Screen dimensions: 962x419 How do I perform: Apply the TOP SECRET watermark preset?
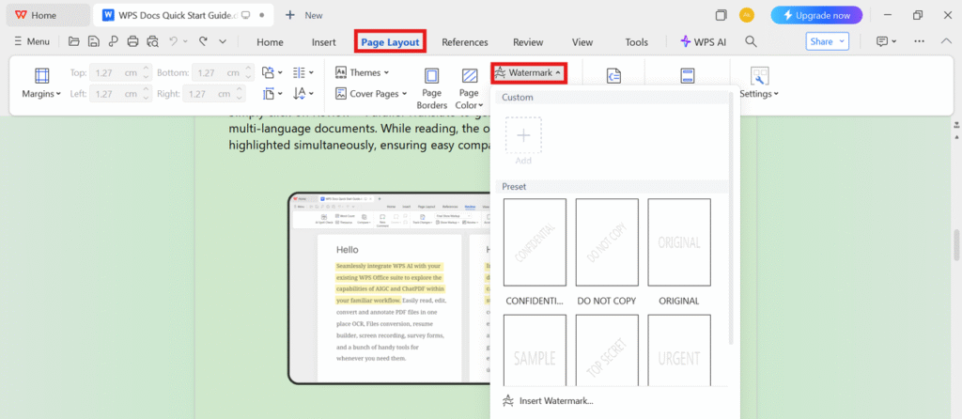pyautogui.click(x=607, y=349)
